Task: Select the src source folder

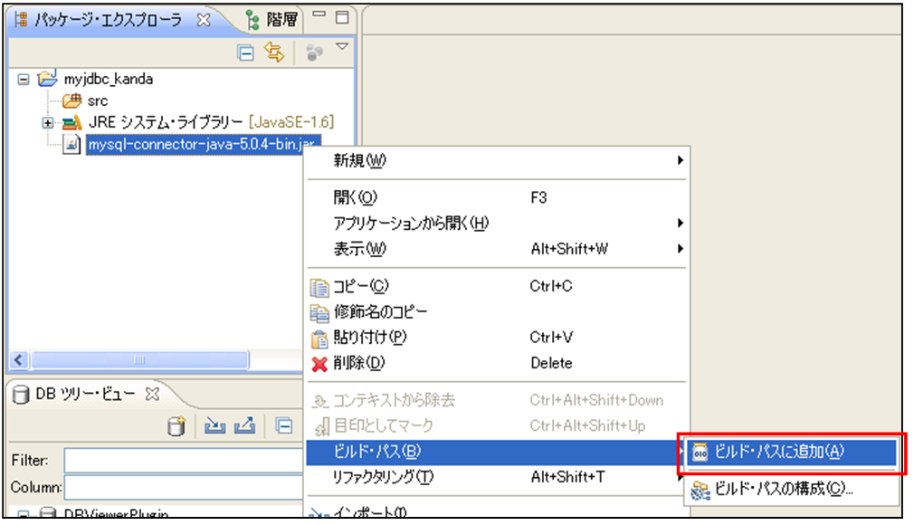Action: [x=96, y=100]
